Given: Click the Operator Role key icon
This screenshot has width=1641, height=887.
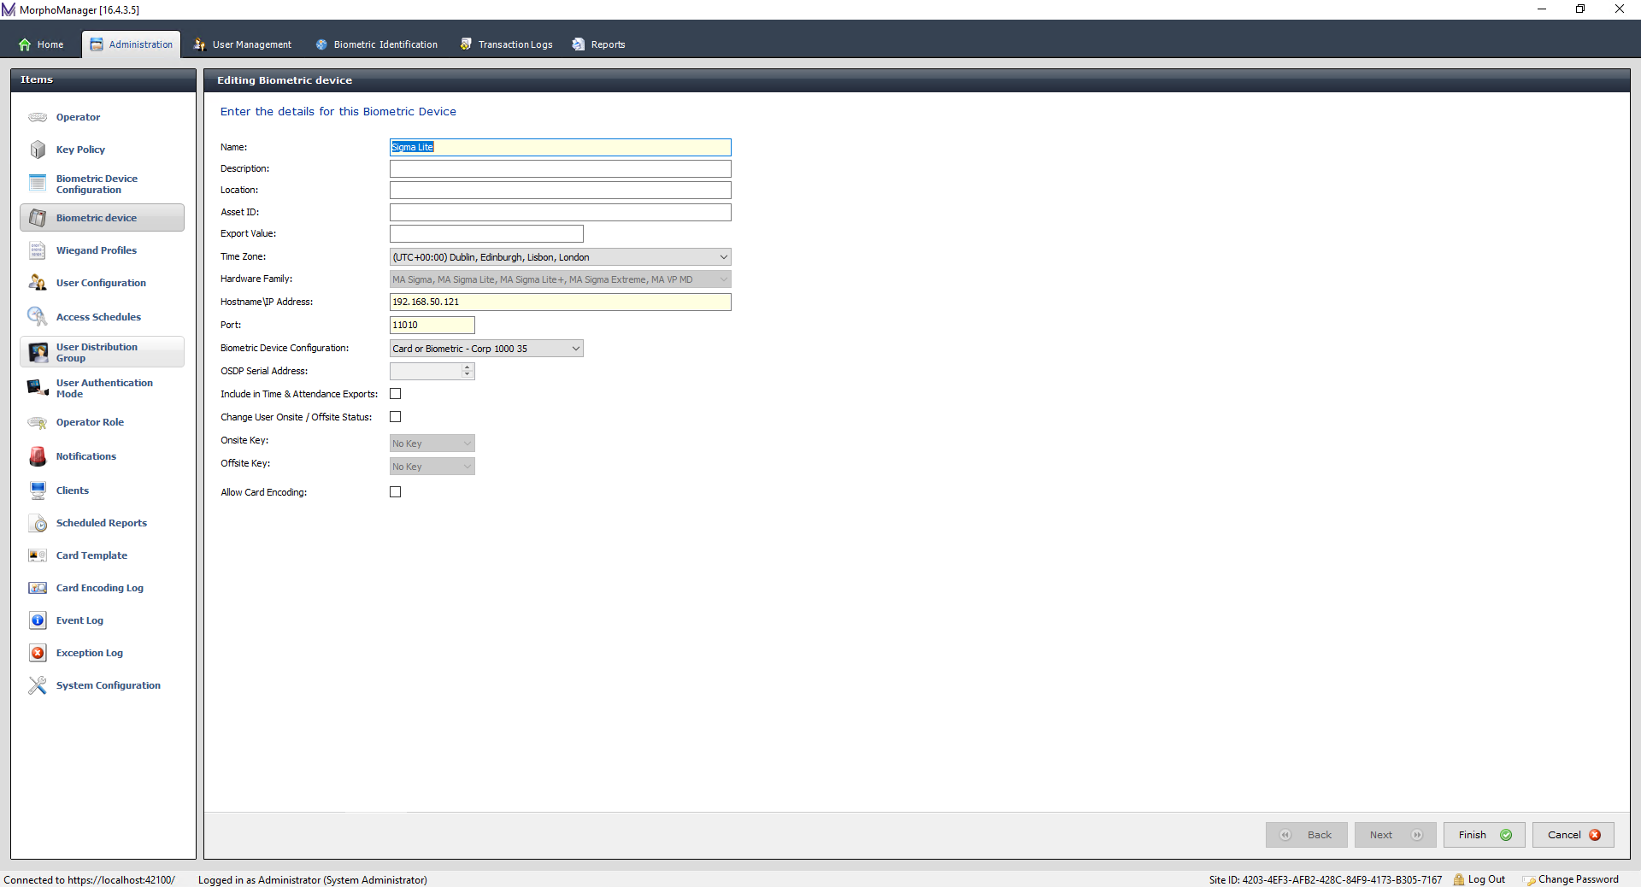Looking at the screenshot, I should (38, 422).
